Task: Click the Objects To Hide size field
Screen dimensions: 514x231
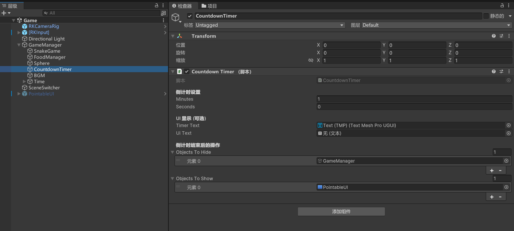Action: tap(502, 152)
